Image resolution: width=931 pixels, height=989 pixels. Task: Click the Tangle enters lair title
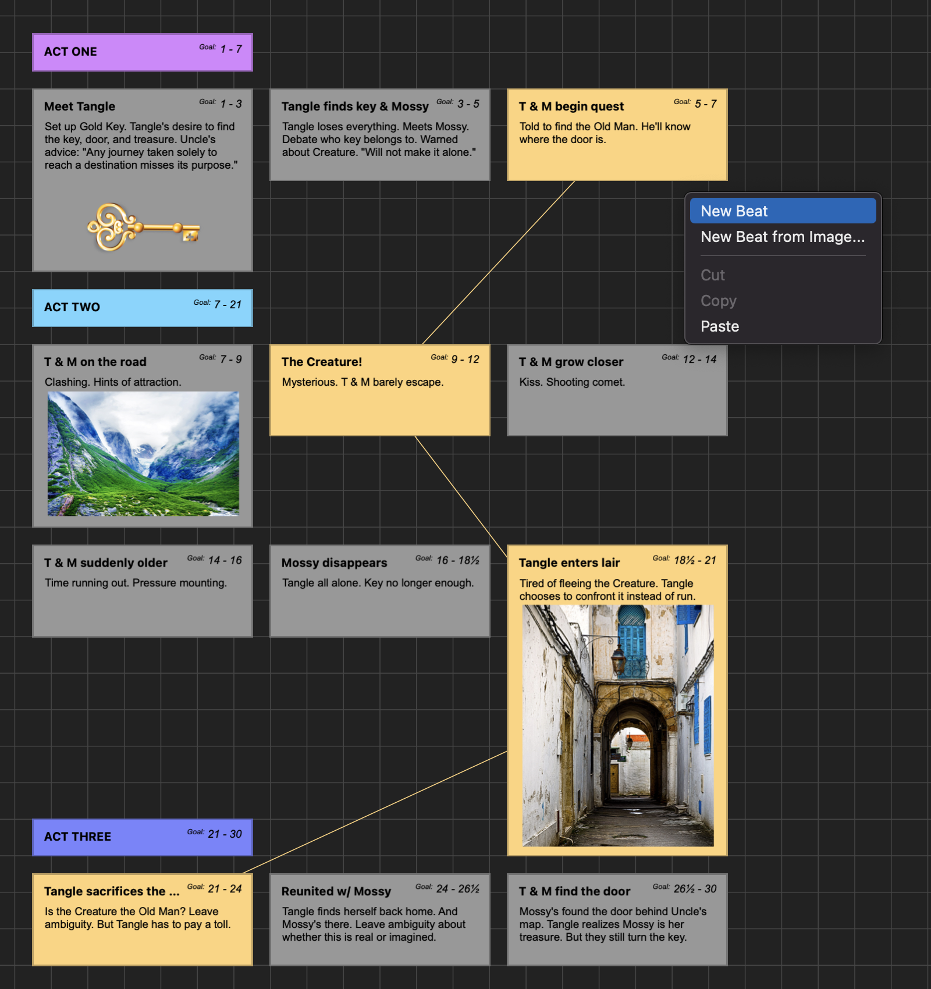pyautogui.click(x=569, y=563)
